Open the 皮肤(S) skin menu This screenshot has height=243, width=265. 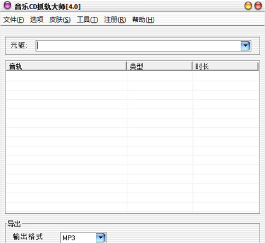click(60, 20)
